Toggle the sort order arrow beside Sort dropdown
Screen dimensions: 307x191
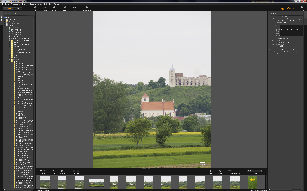tap(263, 171)
